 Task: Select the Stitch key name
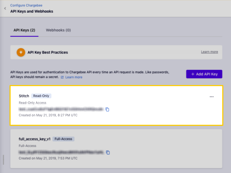point(24,96)
